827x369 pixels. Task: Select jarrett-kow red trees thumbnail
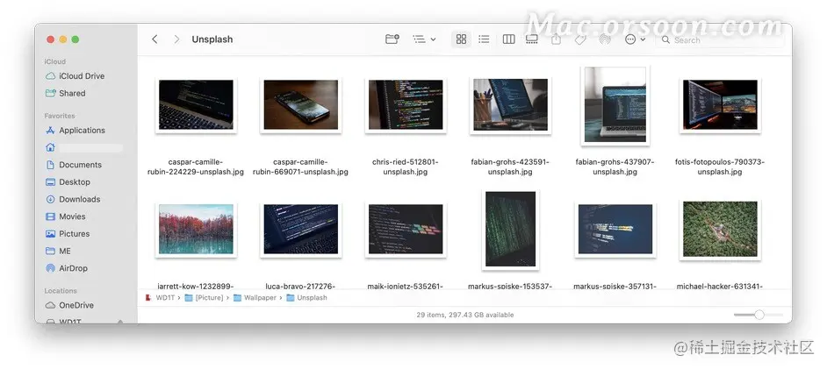point(196,229)
